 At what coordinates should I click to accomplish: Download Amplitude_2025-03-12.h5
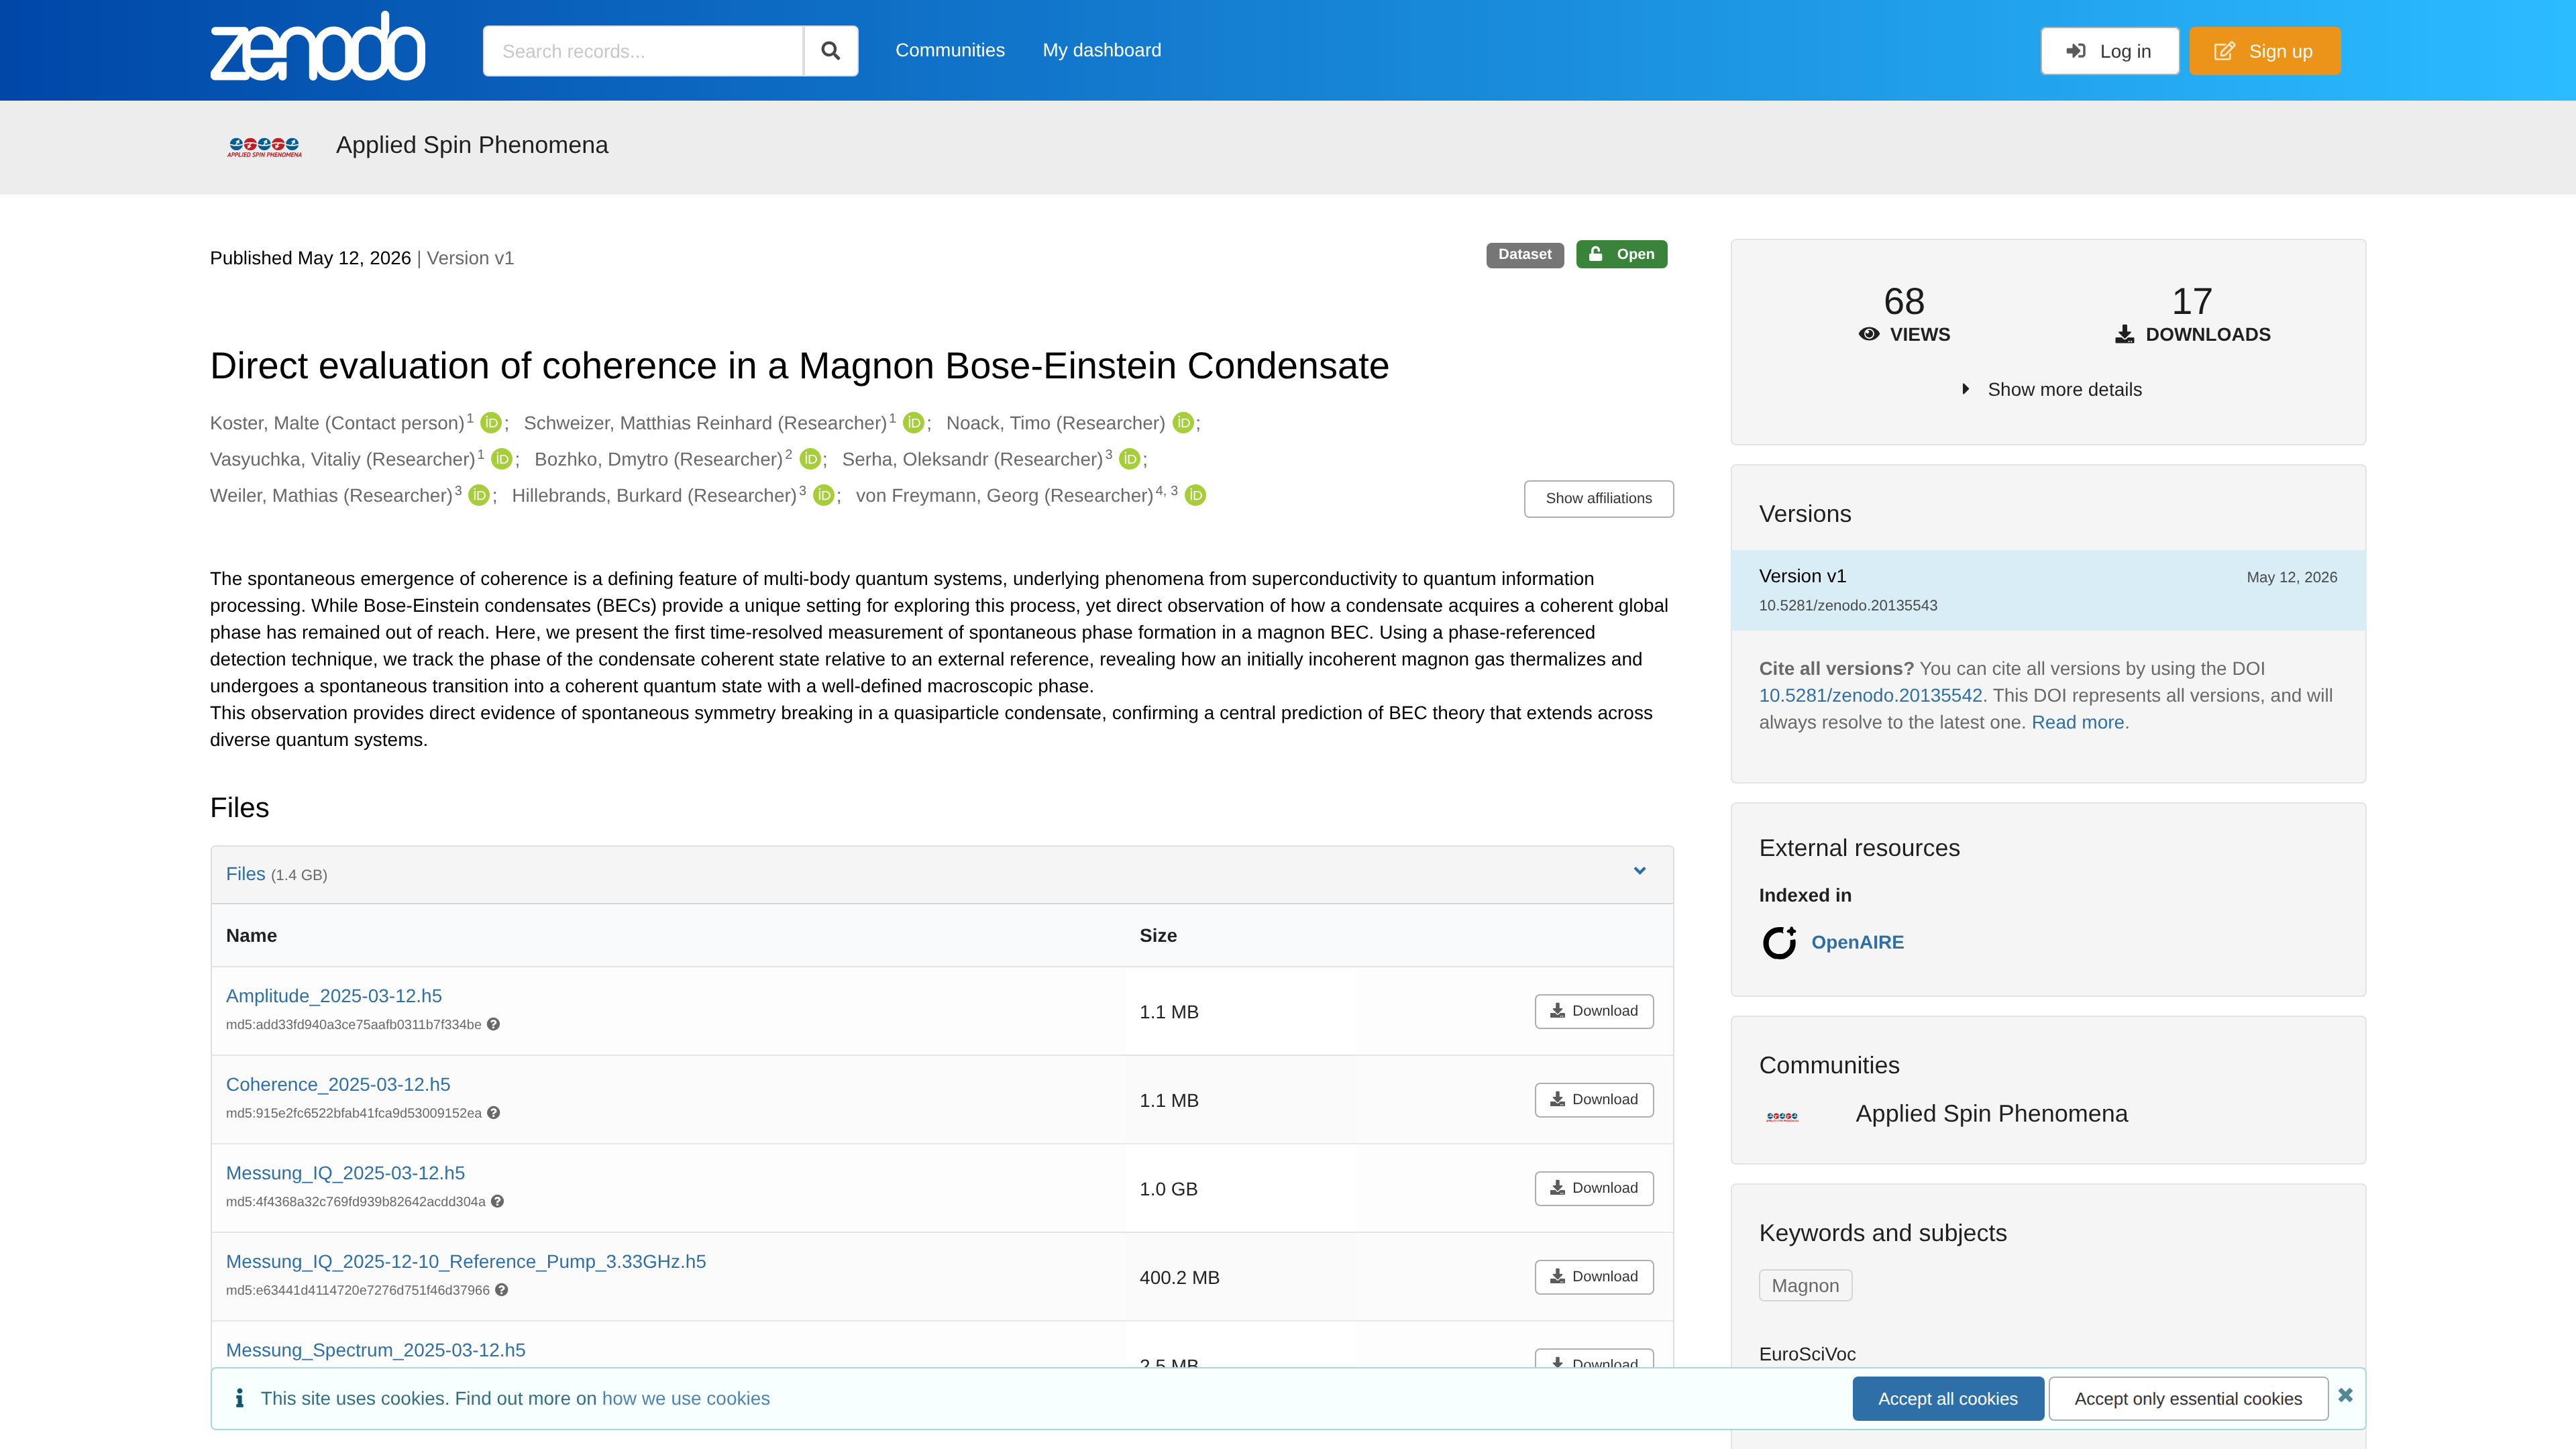pos(1594,1011)
